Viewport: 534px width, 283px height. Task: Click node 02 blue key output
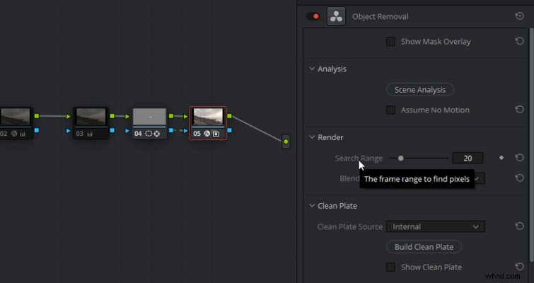37,130
